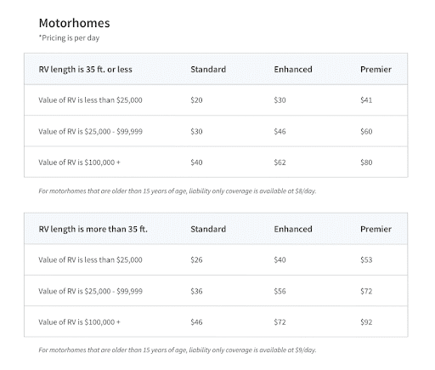Click the $92 Premier price cell
Viewport: 435px width, 370px height.
366,322
